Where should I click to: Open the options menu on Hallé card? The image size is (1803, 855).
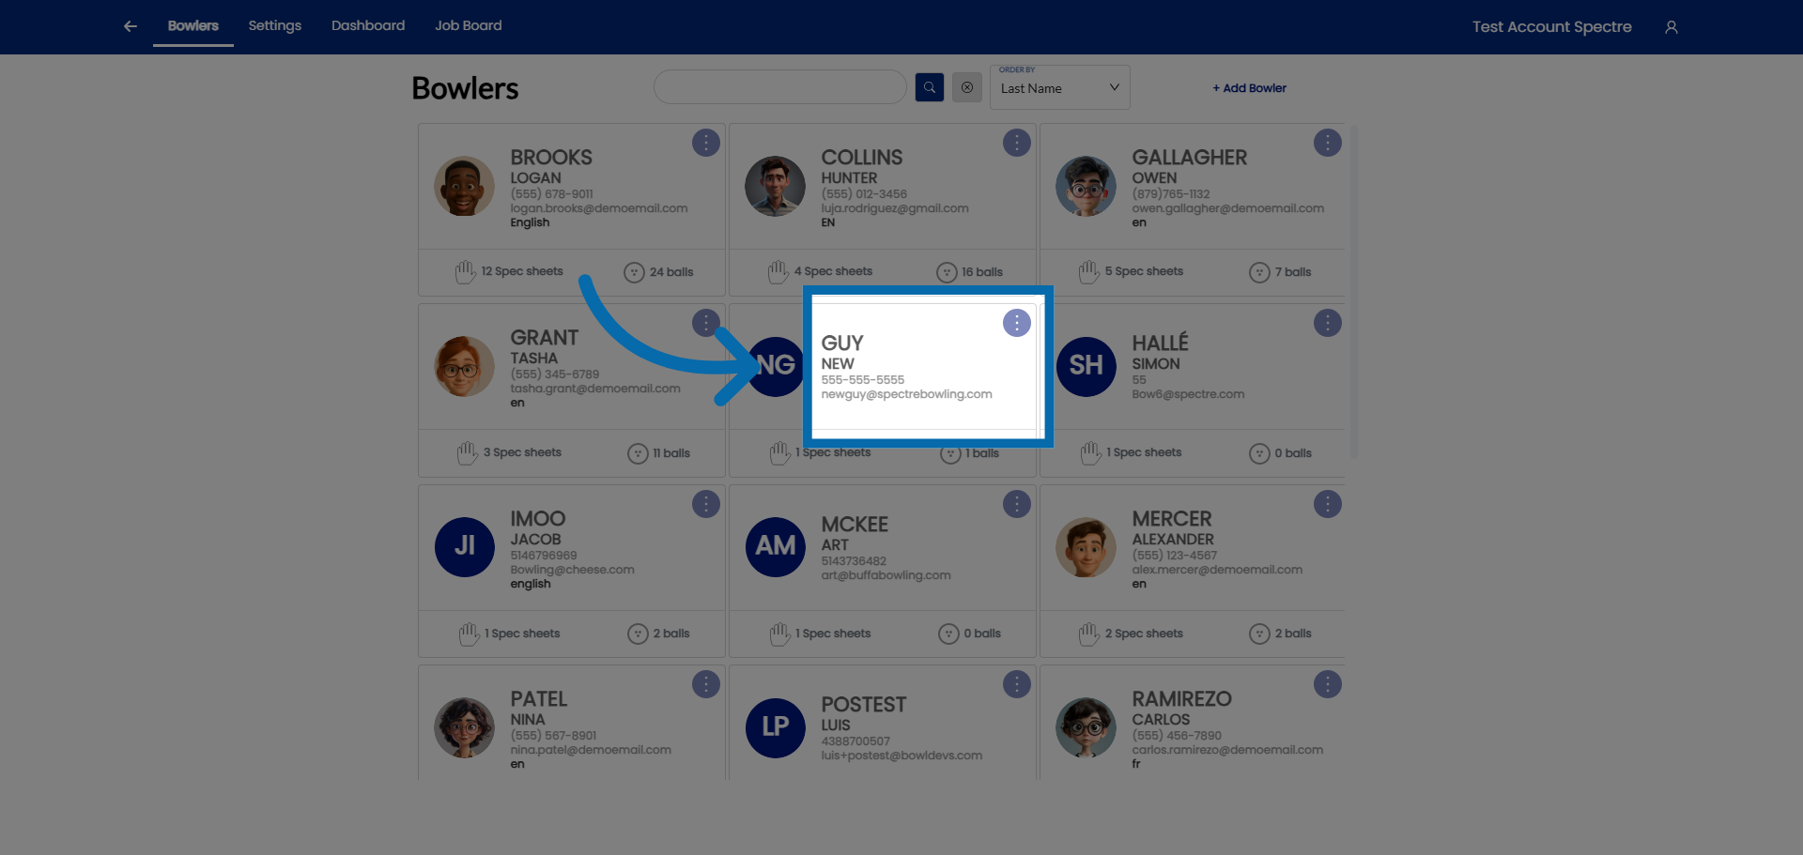click(x=1328, y=323)
